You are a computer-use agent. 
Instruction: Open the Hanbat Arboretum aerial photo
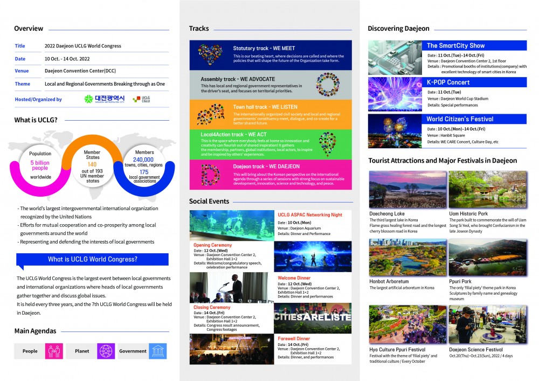pos(407,257)
